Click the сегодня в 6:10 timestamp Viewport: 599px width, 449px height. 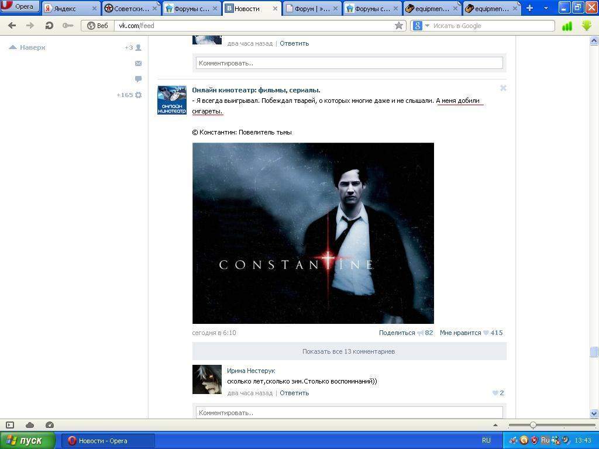[214, 333]
